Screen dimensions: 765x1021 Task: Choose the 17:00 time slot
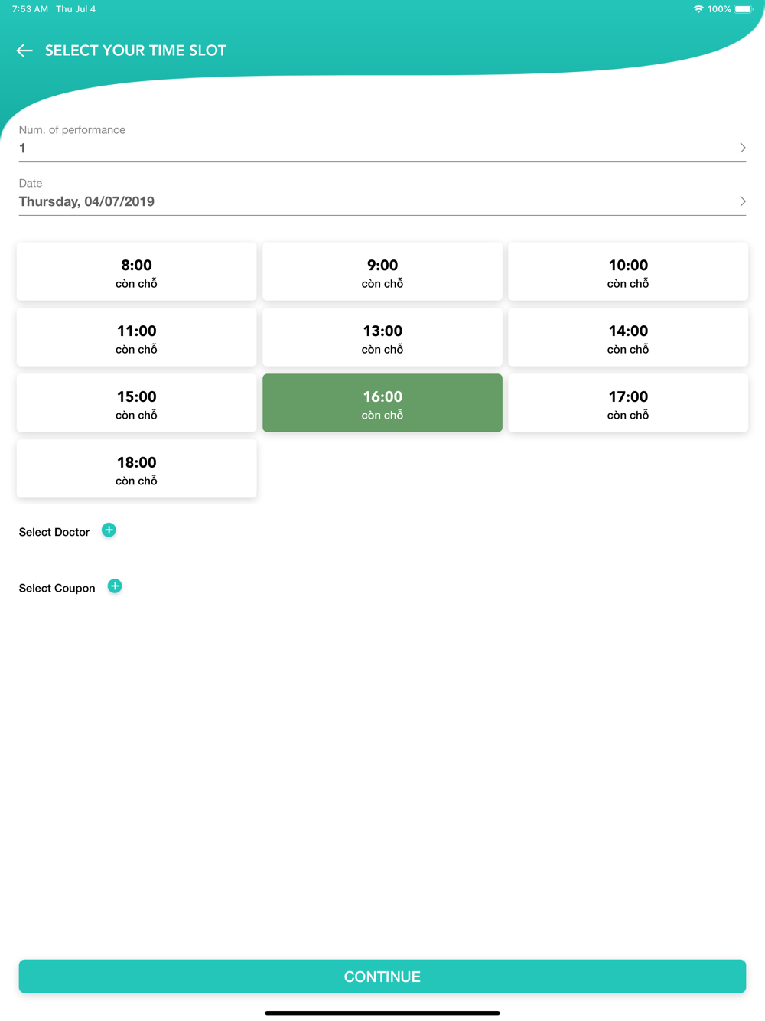628,403
